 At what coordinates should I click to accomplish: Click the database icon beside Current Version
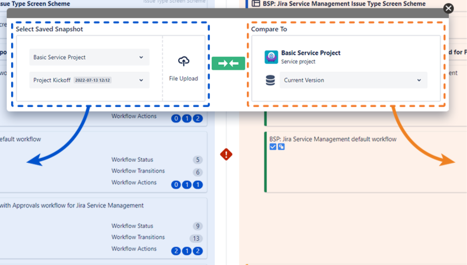tap(270, 81)
